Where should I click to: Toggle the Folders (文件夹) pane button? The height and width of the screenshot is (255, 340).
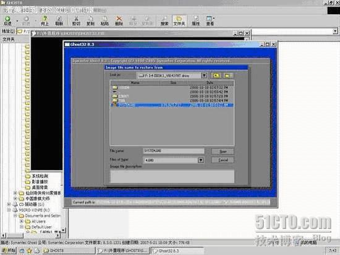coord(179,21)
